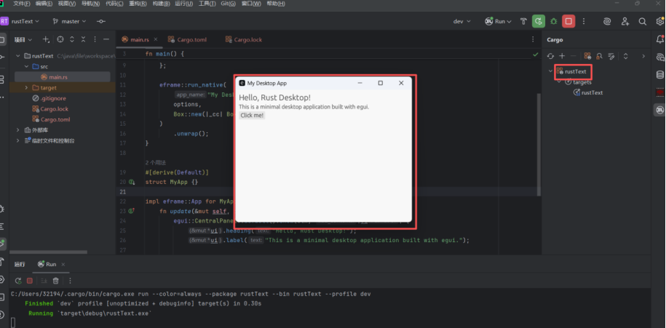Open IDE settings gear icon
The image size is (666, 328).
coord(660,21)
